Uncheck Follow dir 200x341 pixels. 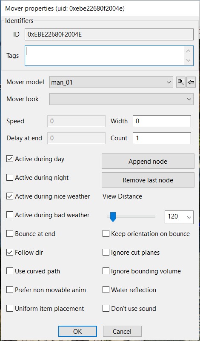pos(10,253)
